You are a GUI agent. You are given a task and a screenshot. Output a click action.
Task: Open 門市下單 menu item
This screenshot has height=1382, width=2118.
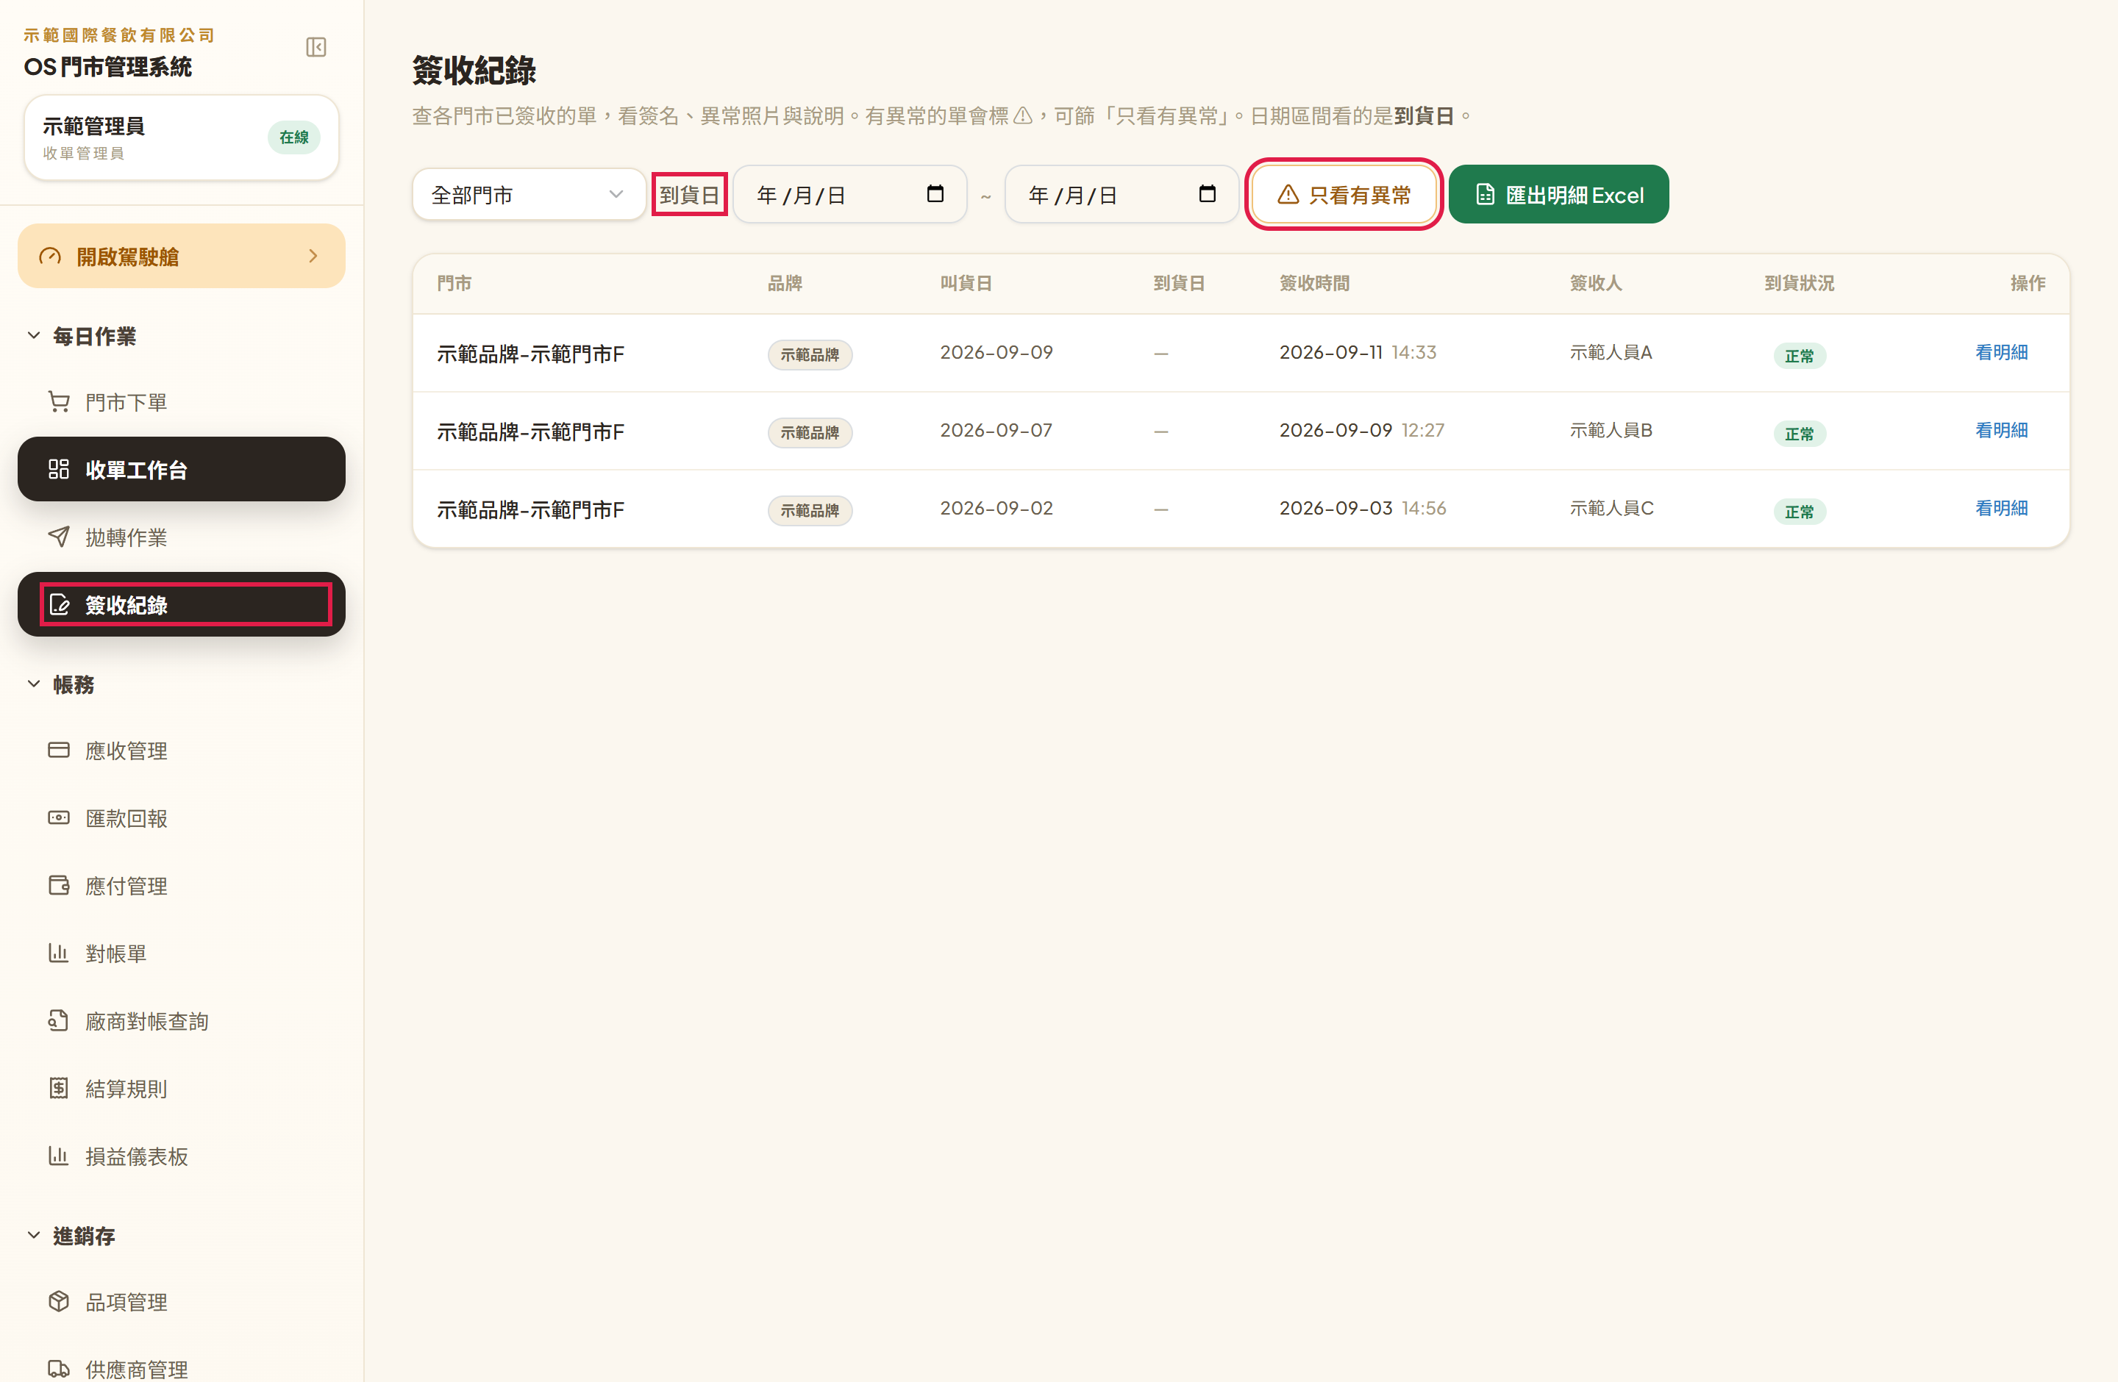182,402
